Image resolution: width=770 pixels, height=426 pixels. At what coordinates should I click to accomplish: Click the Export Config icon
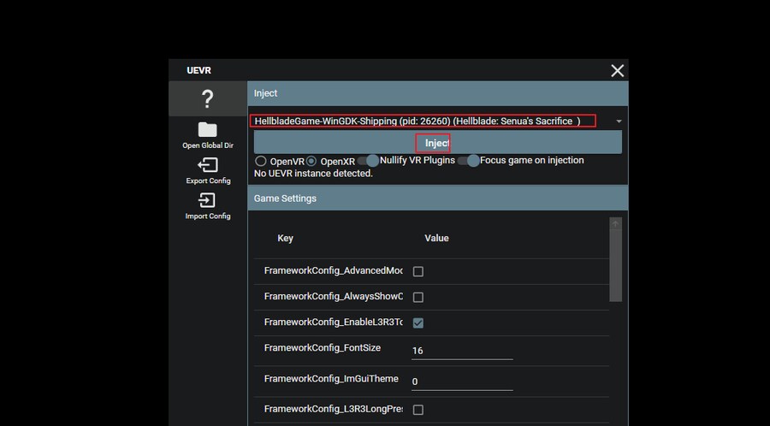click(x=207, y=165)
